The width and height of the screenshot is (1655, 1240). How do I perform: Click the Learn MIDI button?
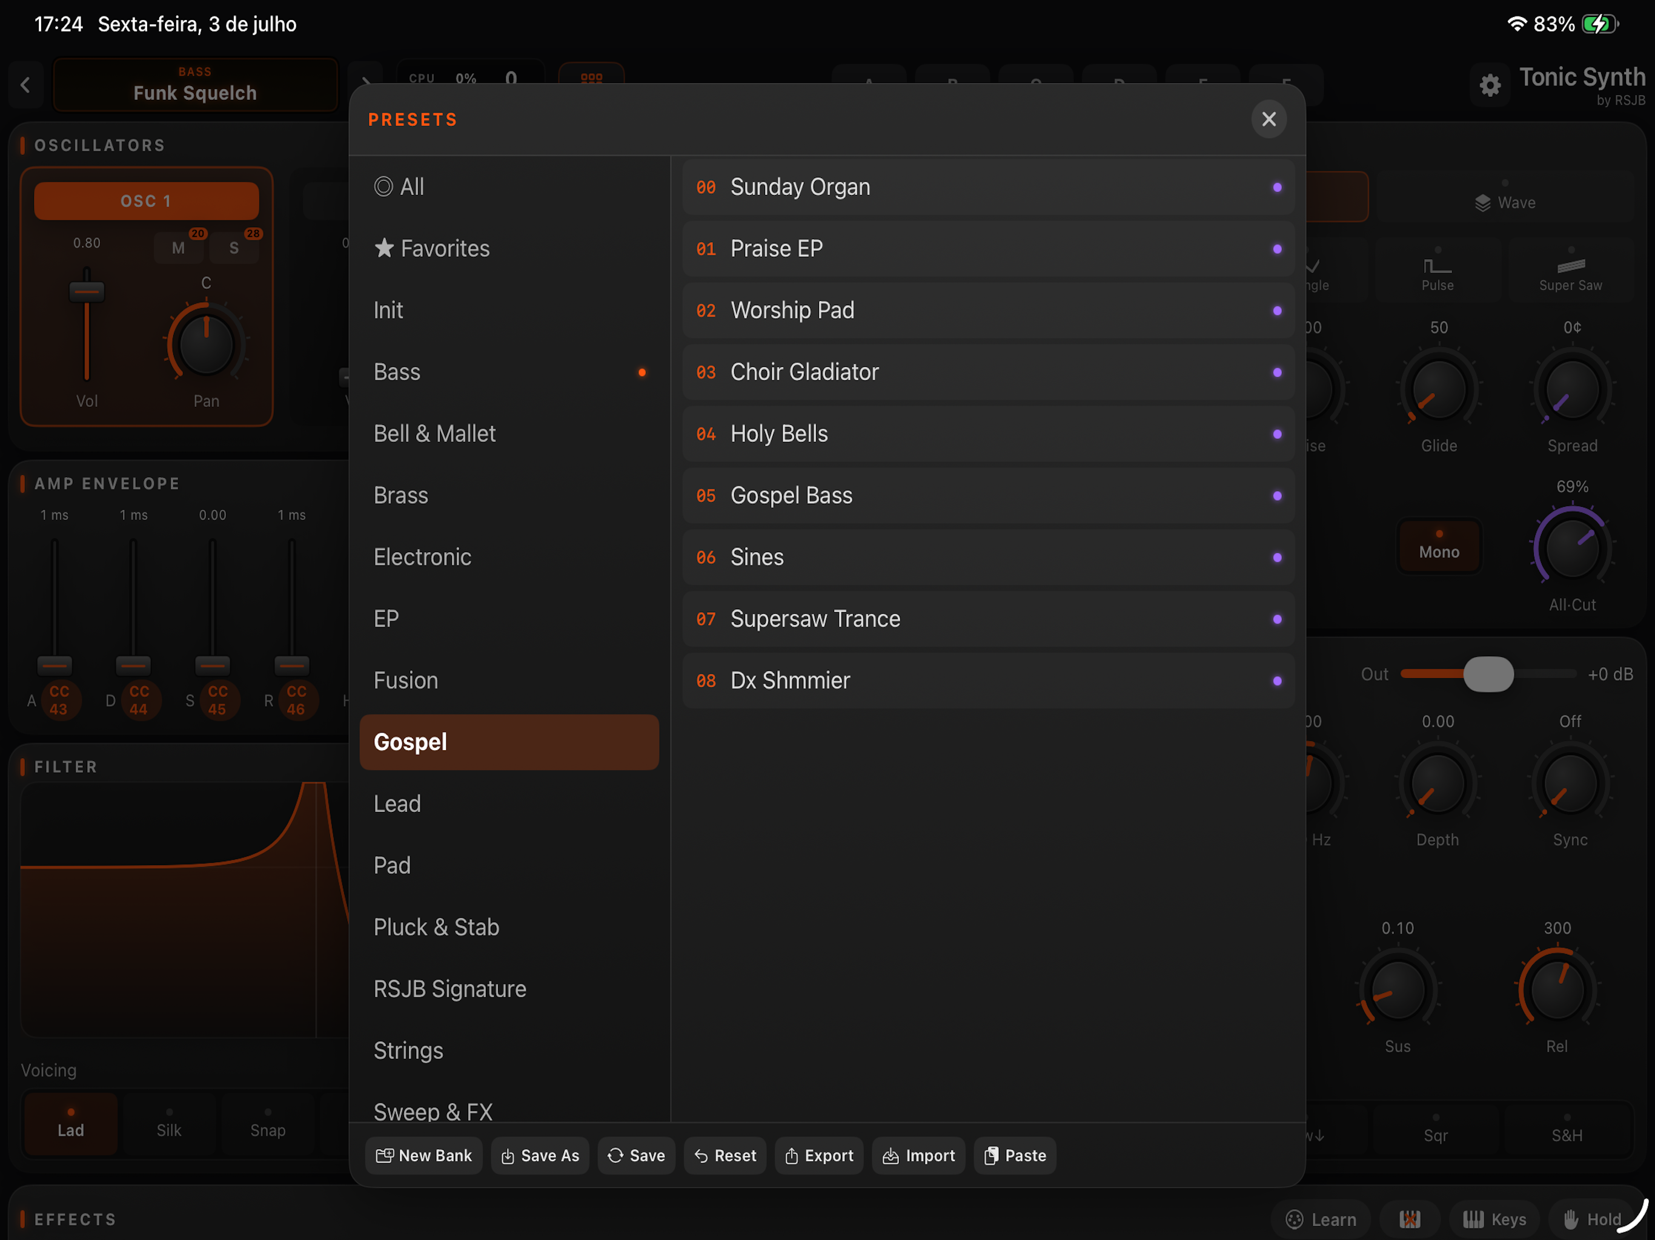[1321, 1219]
